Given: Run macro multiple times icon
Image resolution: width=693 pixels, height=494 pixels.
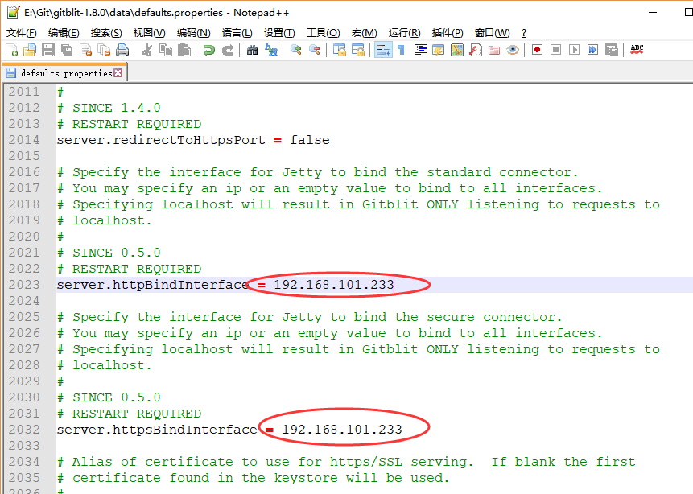Looking at the screenshot, I should tap(592, 51).
